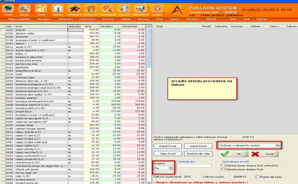The image size is (298, 184).
Task: Click the Zavřít close button
Action: (x=265, y=154)
